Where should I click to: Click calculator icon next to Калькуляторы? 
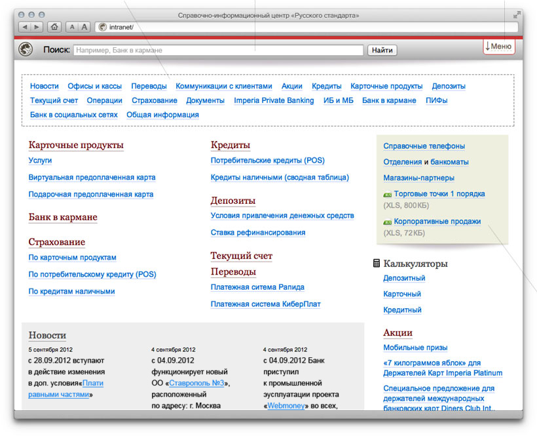click(x=377, y=264)
